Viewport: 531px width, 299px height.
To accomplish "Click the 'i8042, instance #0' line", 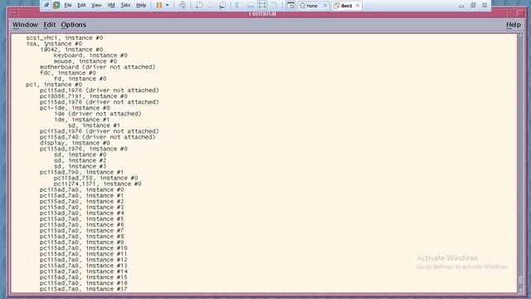I will (x=71, y=50).
